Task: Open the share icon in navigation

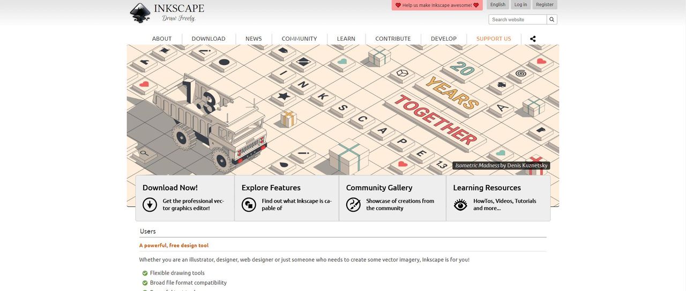Action: [533, 39]
